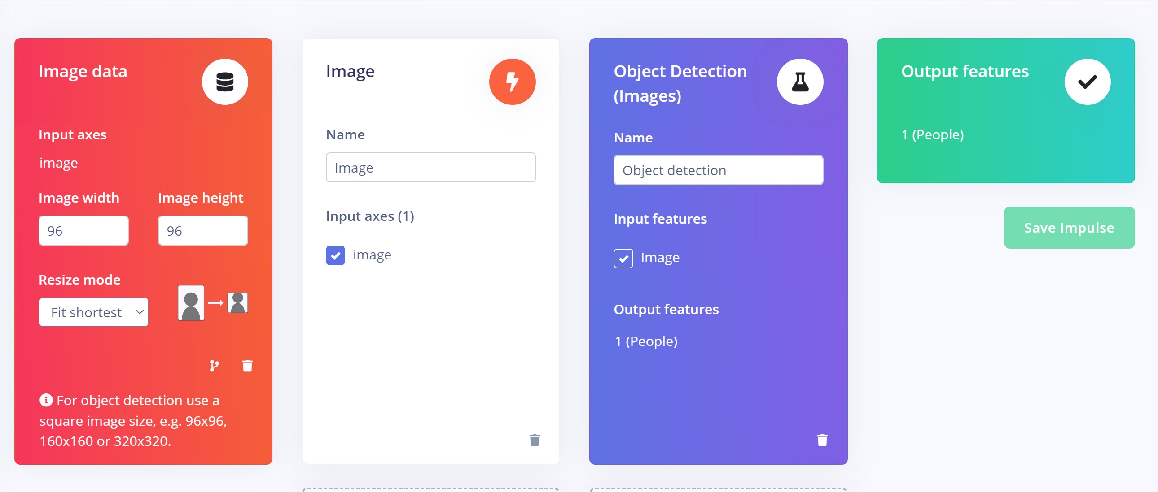Click the branch icon in Image data block
Screen dimensions: 1158x492
(215, 366)
